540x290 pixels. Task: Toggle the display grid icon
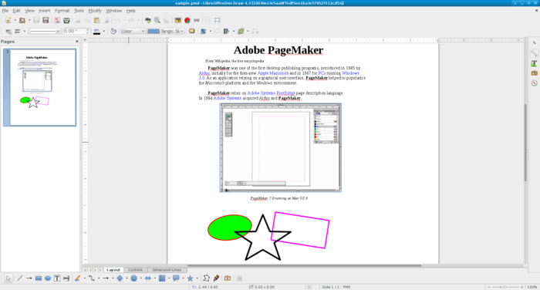pos(208,20)
